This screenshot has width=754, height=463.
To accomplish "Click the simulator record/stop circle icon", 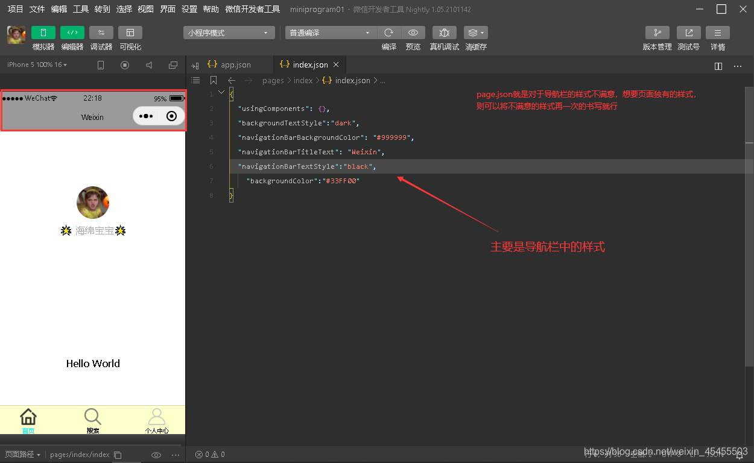I will pos(125,65).
